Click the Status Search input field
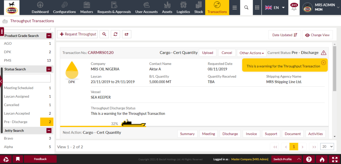Image resolution: width=341 pixels, height=164 pixels. click(x=27, y=78)
